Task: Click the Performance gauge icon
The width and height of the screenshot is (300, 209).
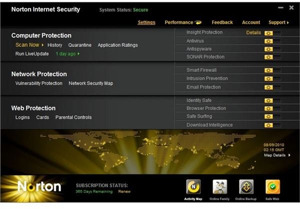Action: 198,23
